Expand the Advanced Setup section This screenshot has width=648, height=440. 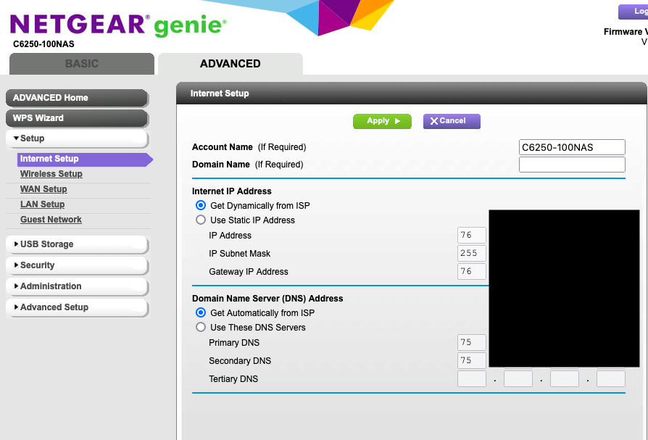coord(77,307)
